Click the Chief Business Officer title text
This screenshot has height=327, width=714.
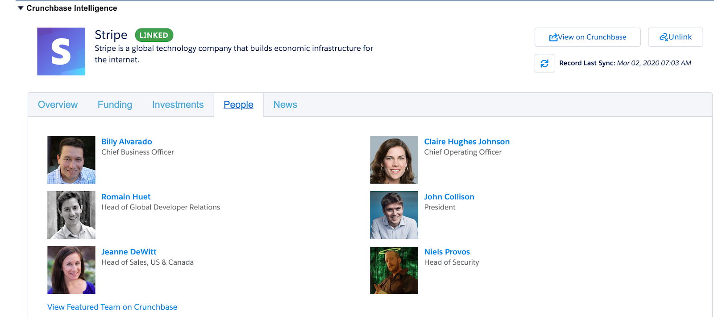point(137,152)
